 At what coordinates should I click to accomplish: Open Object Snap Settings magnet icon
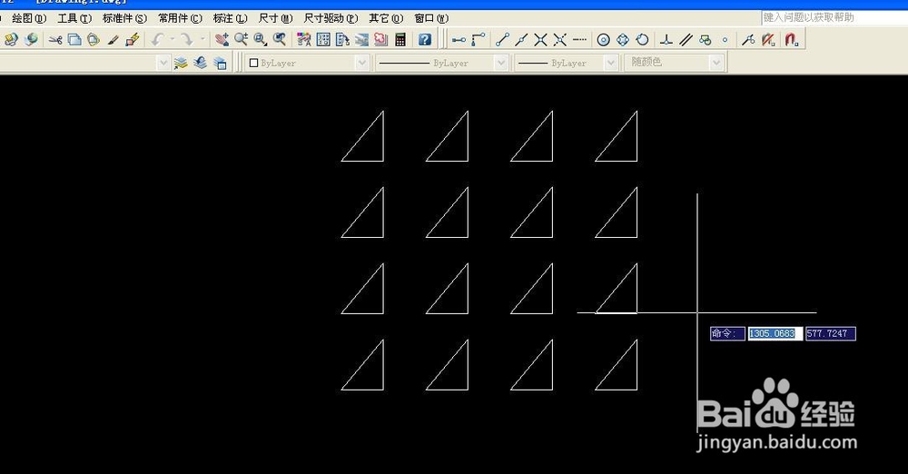pyautogui.click(x=792, y=39)
